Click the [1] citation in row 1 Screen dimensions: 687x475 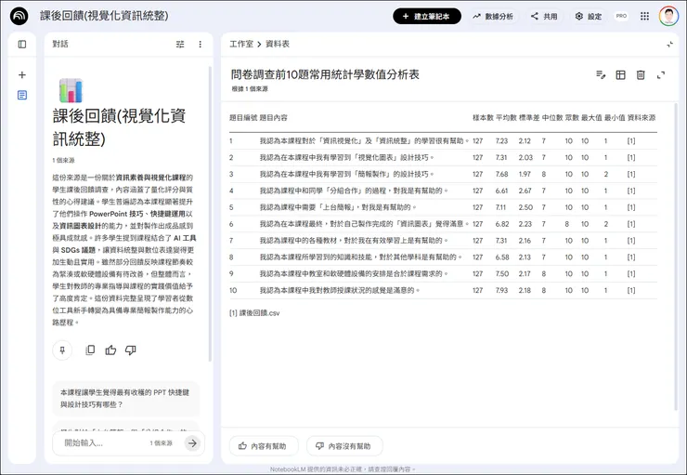click(631, 140)
